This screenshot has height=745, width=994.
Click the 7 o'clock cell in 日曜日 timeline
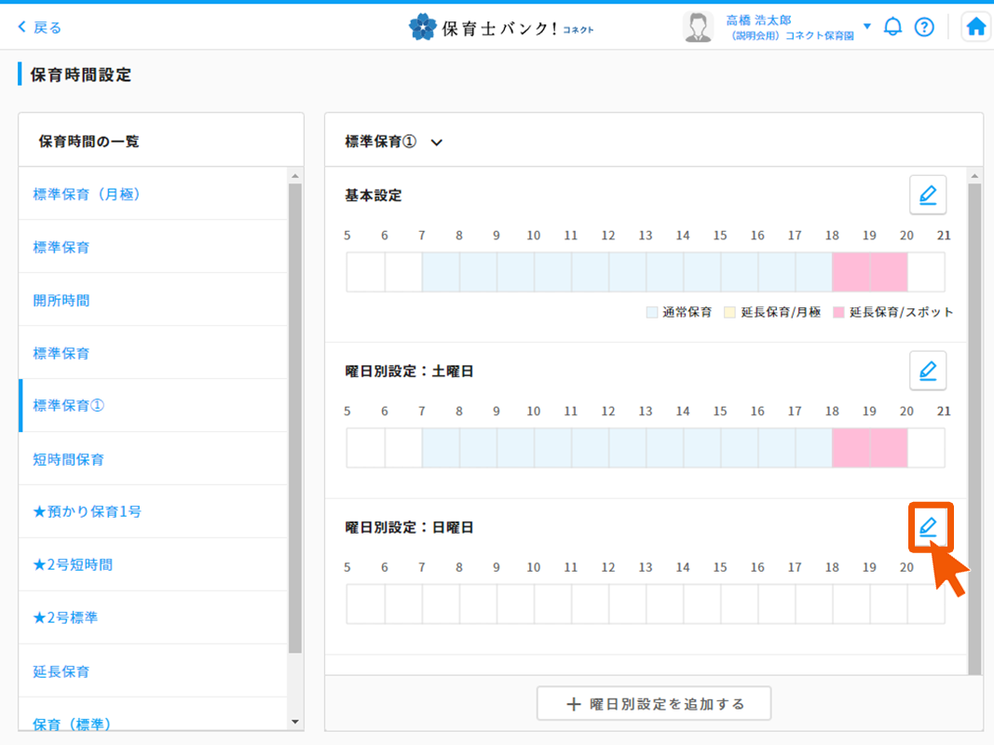[x=441, y=604]
